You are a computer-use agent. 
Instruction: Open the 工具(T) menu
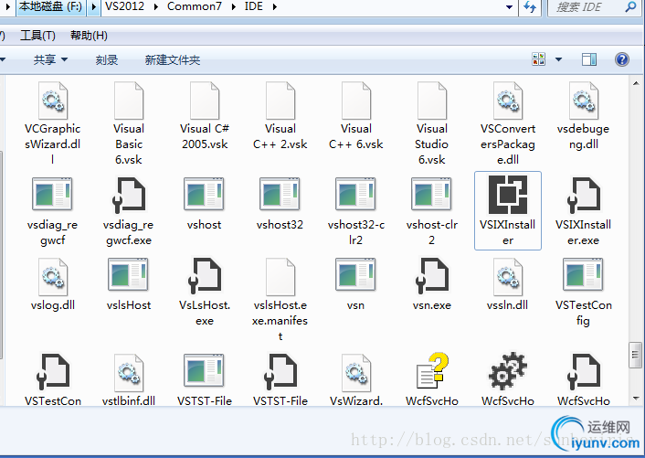37,36
